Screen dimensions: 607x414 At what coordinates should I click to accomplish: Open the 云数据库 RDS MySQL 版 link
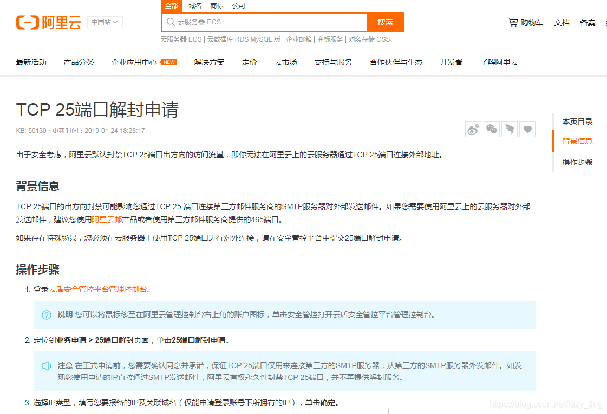click(x=244, y=39)
